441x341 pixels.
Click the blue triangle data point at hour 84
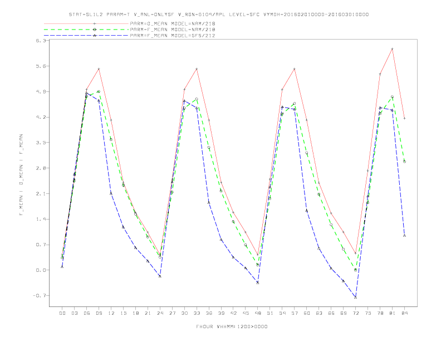(x=404, y=236)
